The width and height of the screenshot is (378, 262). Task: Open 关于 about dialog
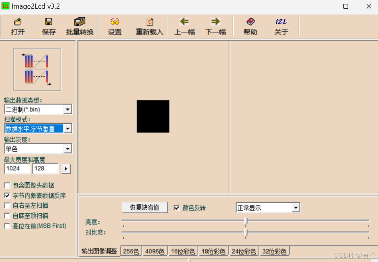pos(281,26)
